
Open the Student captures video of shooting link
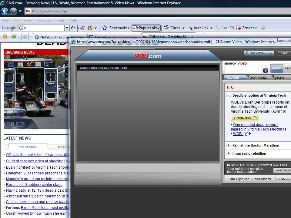pos(35,161)
